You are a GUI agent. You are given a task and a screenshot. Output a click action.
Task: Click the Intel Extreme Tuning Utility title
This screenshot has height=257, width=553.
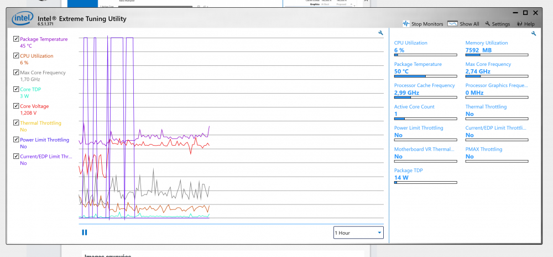(x=82, y=19)
